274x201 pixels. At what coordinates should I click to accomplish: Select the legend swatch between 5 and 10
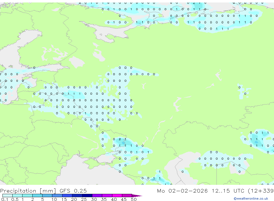pyautogui.click(x=47, y=196)
